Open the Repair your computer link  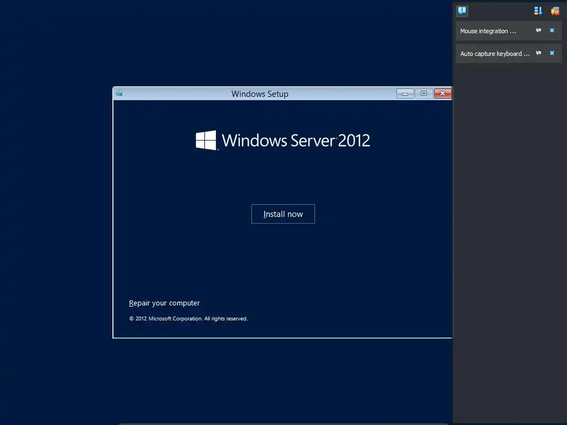(164, 303)
